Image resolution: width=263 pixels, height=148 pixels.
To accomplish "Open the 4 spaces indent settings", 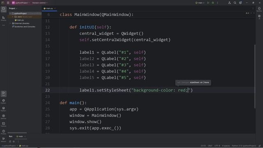I will coord(226,146).
